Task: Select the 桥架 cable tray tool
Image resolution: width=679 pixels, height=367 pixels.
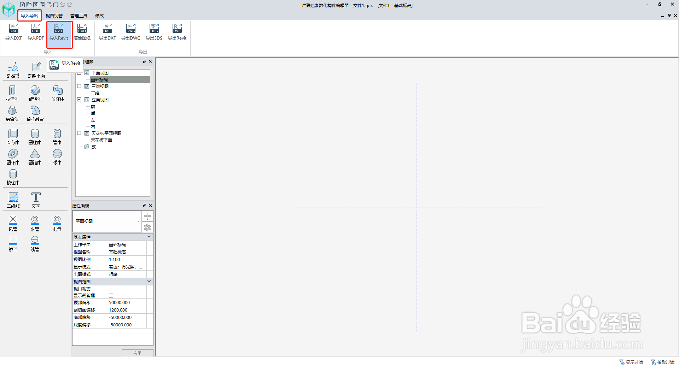Action: click(x=13, y=244)
